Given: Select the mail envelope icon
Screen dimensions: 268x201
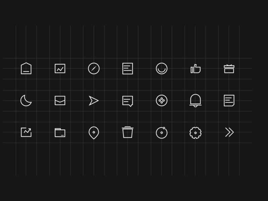Looking at the screenshot, I should 60,100.
